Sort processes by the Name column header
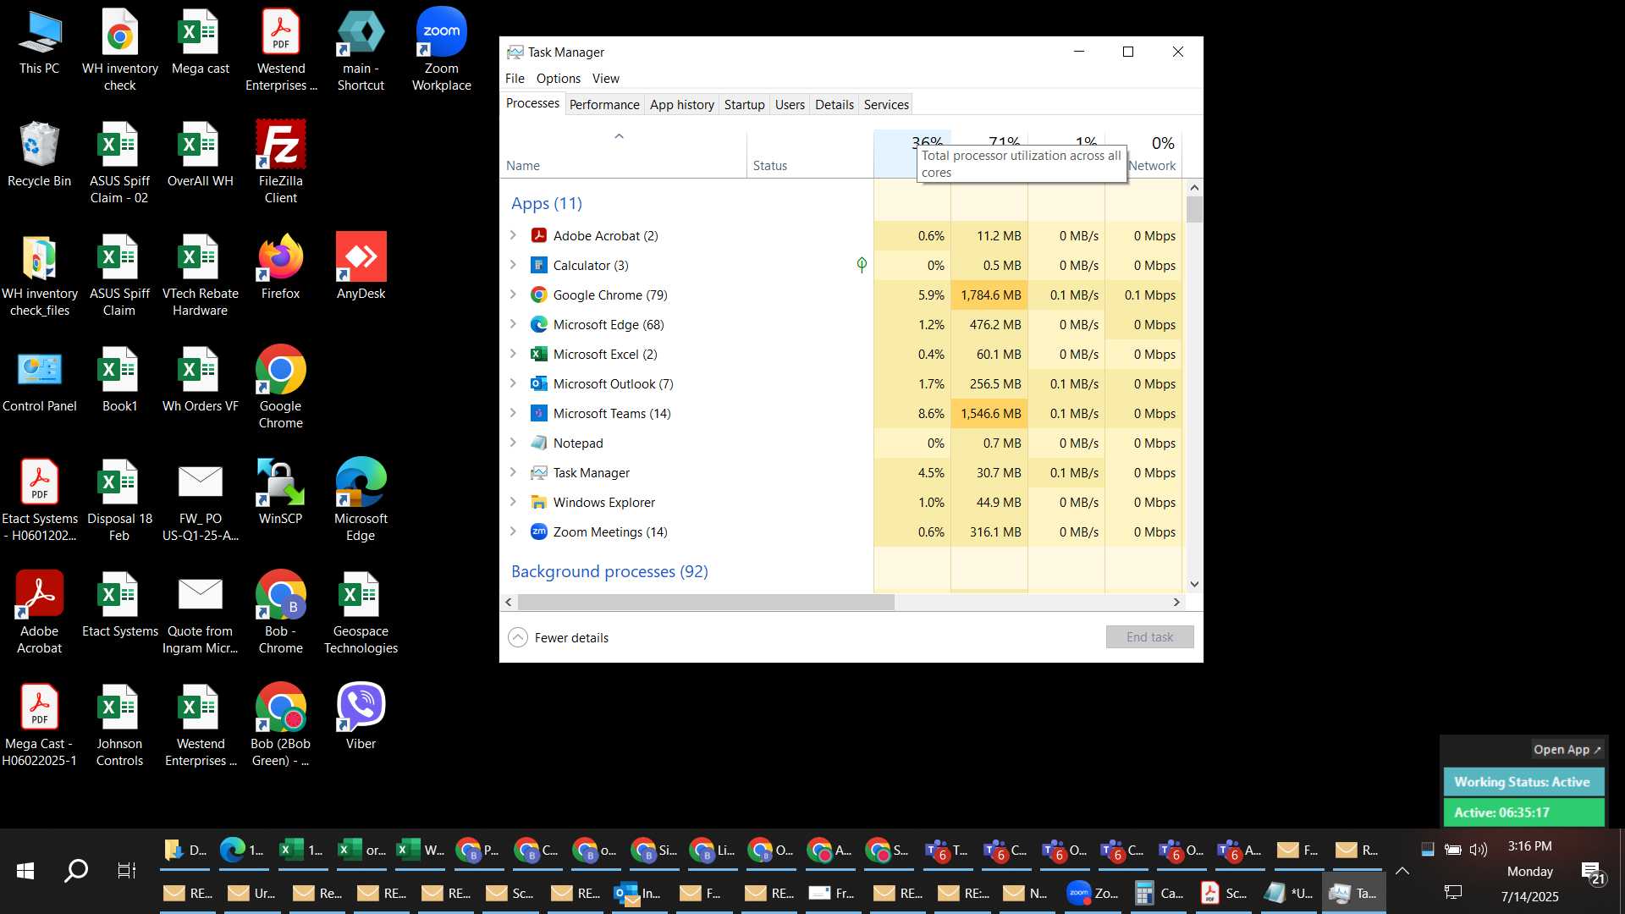Screen dimensions: 1625x914 623,155
